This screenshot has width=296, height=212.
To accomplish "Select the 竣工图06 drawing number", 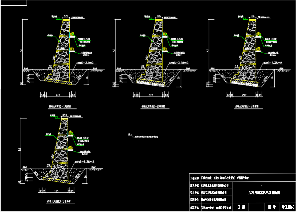I will (x=288, y=207).
